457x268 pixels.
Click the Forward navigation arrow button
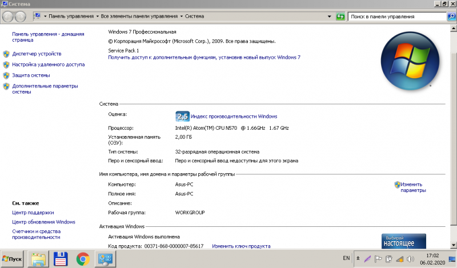tap(20, 17)
